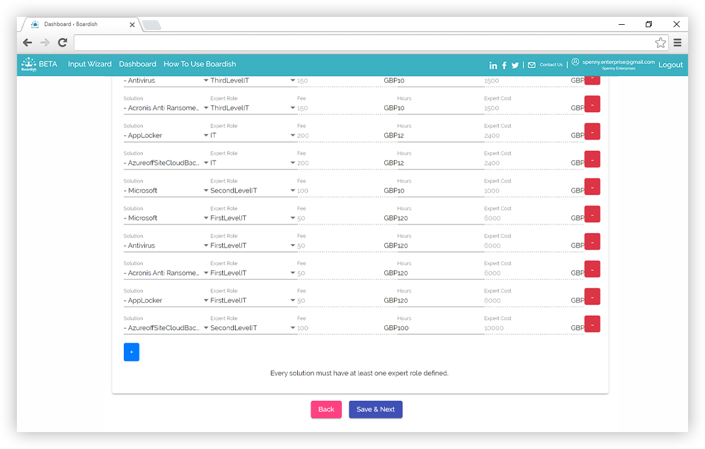Screen dimensions: 705x449
Task: Edit Hours field GBP12 in AppLocker IT row
Action: point(440,135)
